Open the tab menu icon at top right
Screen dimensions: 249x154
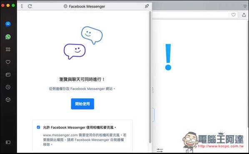pos(245,6)
